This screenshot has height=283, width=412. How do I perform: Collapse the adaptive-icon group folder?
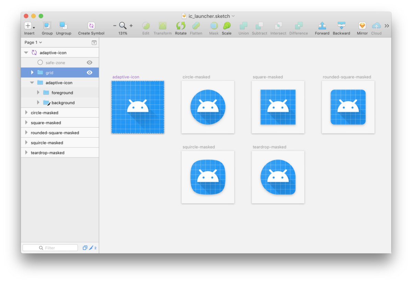pos(32,83)
